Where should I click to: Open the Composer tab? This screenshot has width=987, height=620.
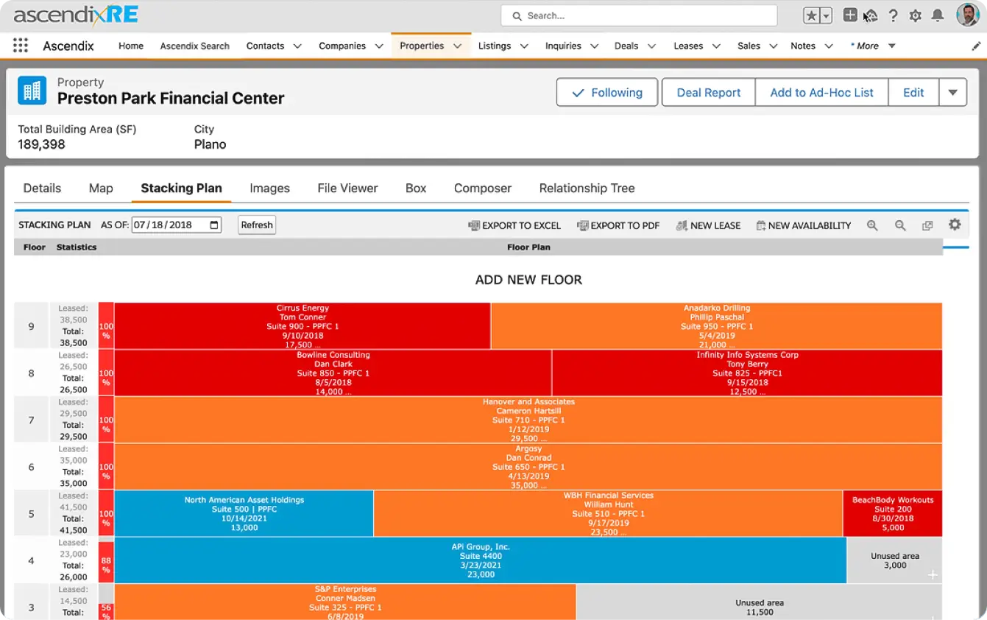click(483, 188)
